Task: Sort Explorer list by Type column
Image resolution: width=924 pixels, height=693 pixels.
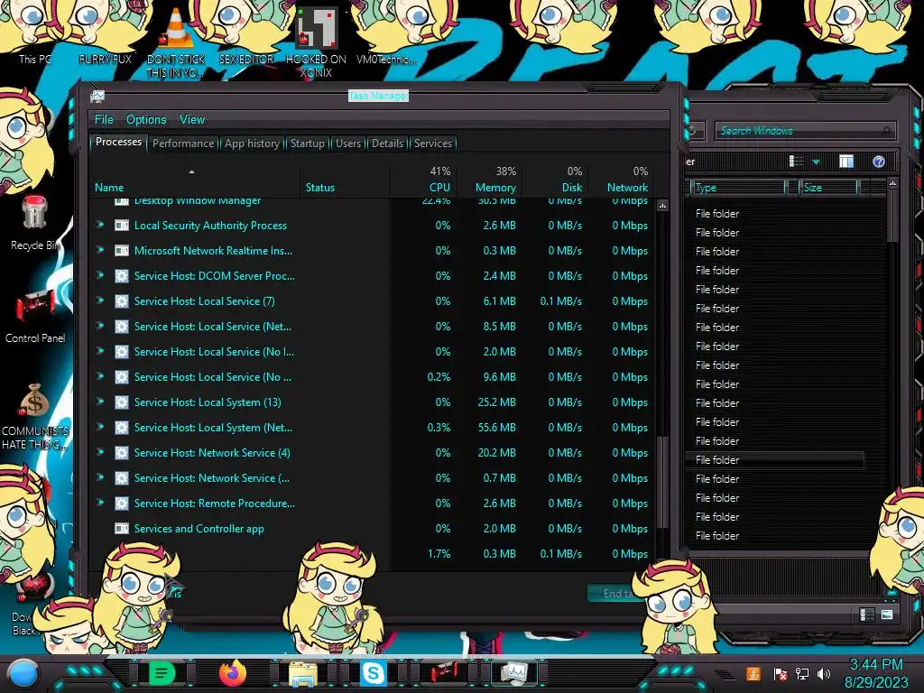Action: click(738, 188)
